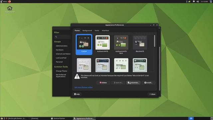Switch to the Theme tab
This screenshot has width=213, height=120.
[x=77, y=30]
